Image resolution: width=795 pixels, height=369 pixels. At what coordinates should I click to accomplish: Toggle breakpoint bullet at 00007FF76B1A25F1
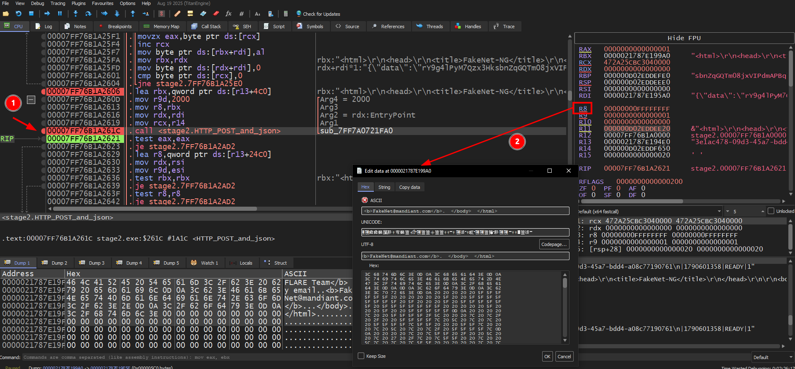point(43,36)
